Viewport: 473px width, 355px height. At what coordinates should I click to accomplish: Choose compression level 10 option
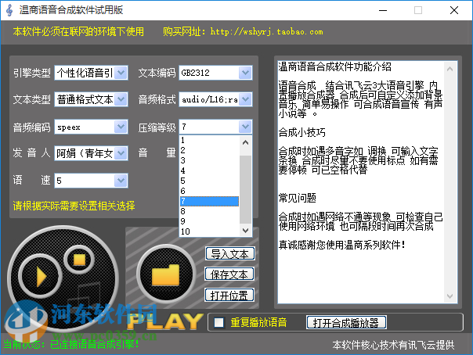coord(209,231)
